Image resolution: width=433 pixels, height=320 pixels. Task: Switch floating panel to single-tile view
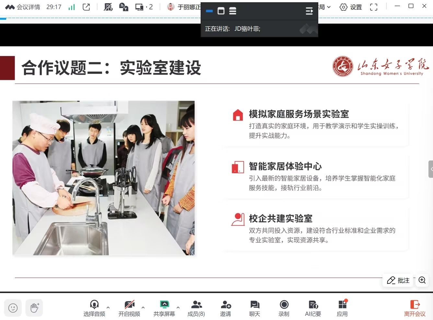(221, 11)
